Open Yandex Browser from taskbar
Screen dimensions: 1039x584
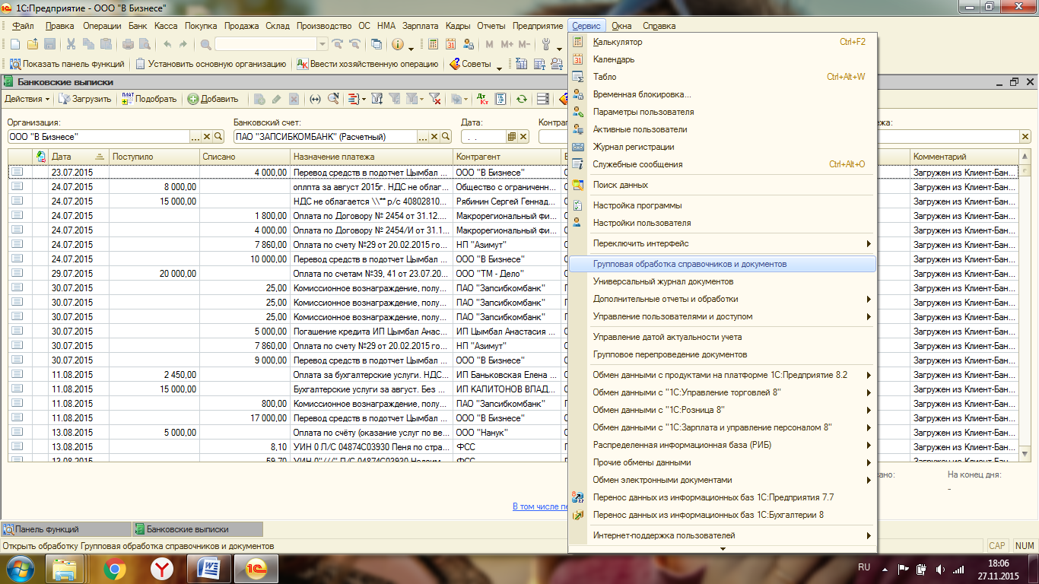pyautogui.click(x=161, y=568)
